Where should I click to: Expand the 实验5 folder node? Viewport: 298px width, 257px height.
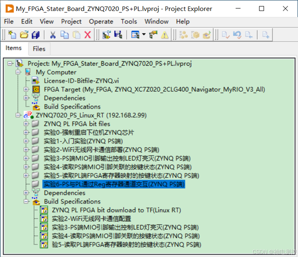(26, 175)
